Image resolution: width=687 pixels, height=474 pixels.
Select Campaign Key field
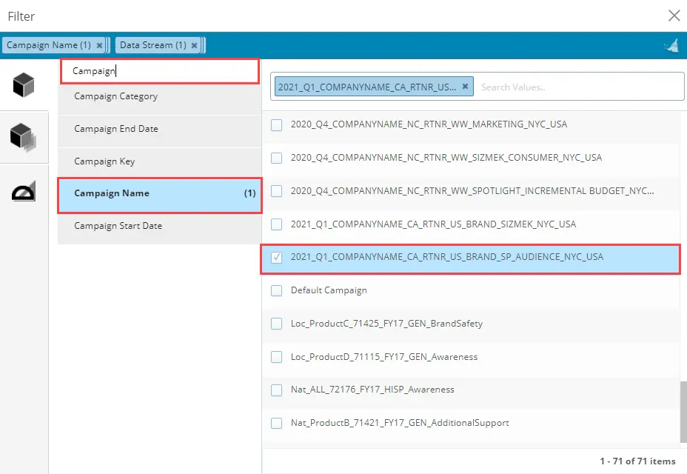pyautogui.click(x=160, y=161)
